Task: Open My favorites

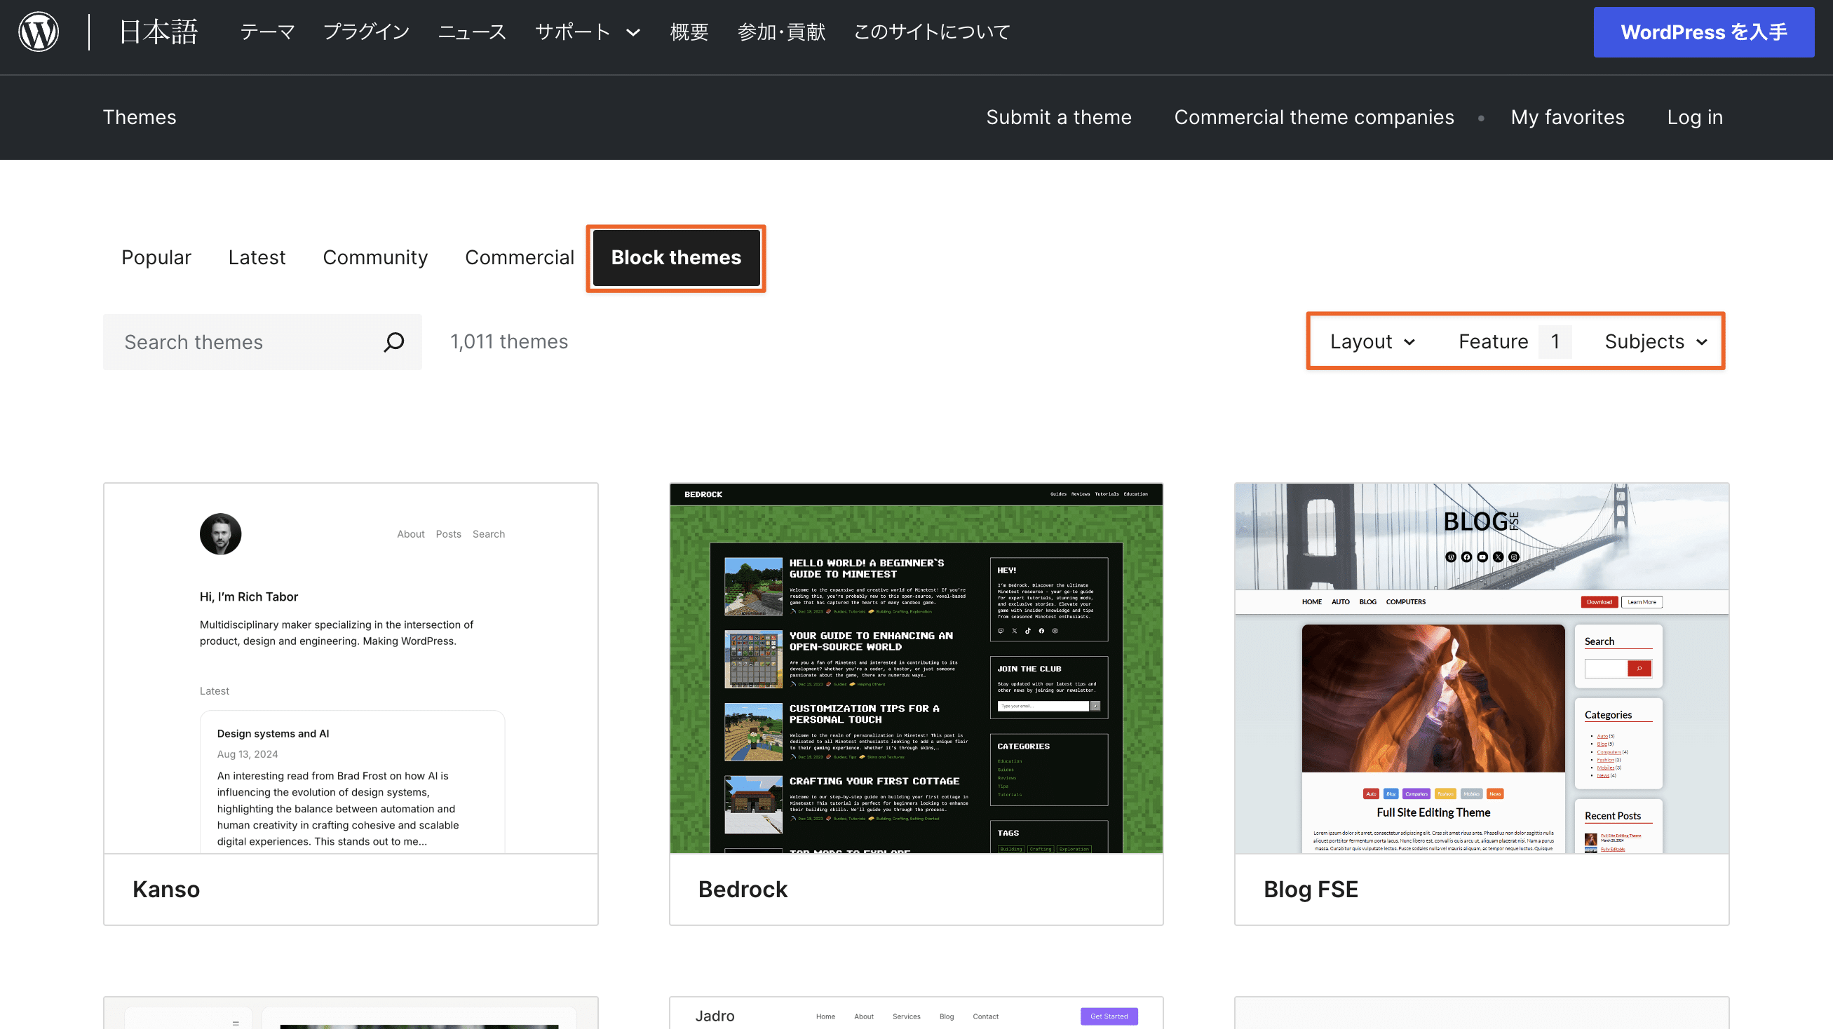Action: pos(1567,117)
